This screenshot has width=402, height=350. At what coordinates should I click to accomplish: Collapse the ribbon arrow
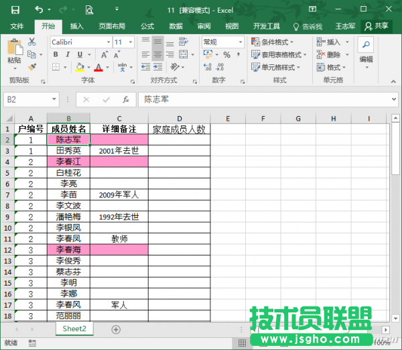click(x=393, y=81)
